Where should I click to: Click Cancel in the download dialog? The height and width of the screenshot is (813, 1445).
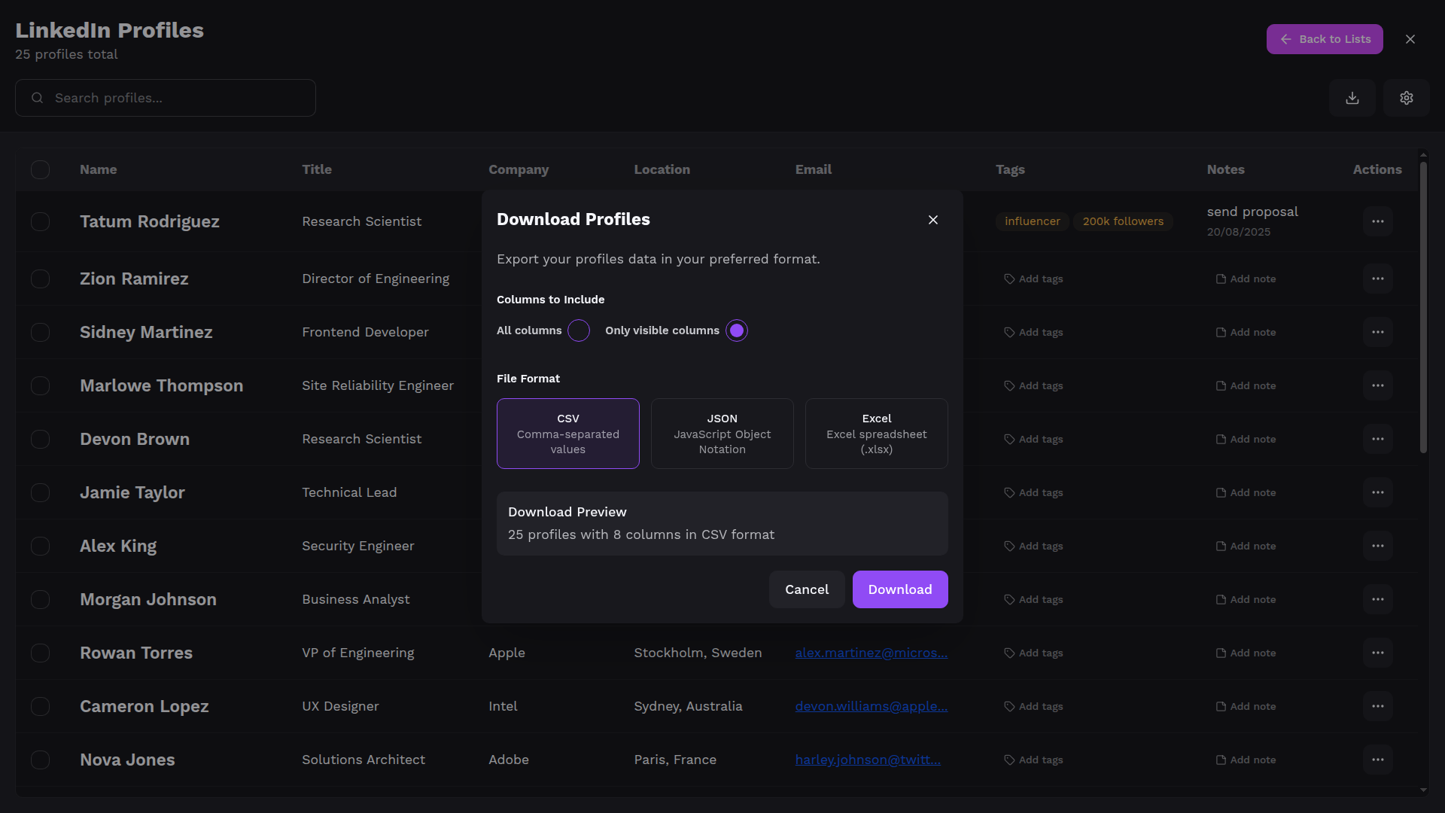tap(806, 589)
